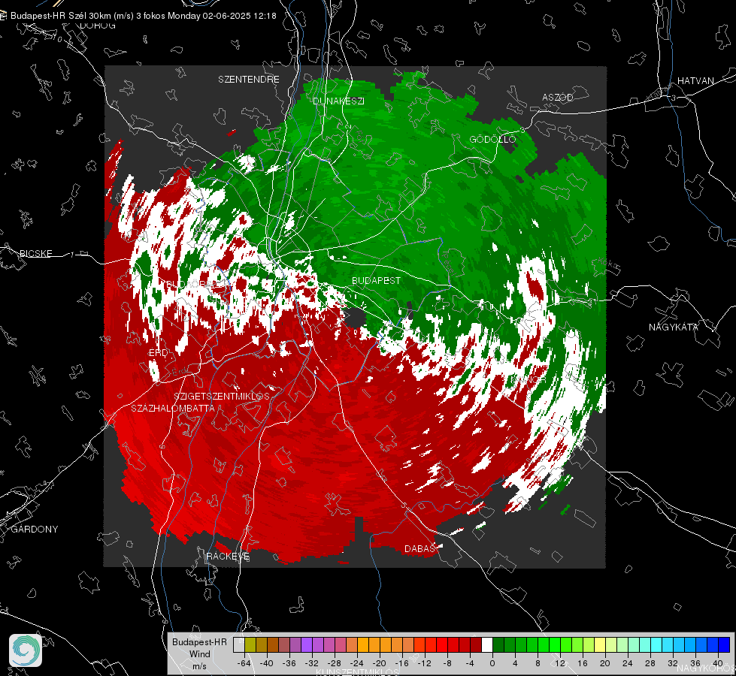The image size is (736, 676).
Task: Click the BUDAPEST label on the map
Action: [x=377, y=280]
